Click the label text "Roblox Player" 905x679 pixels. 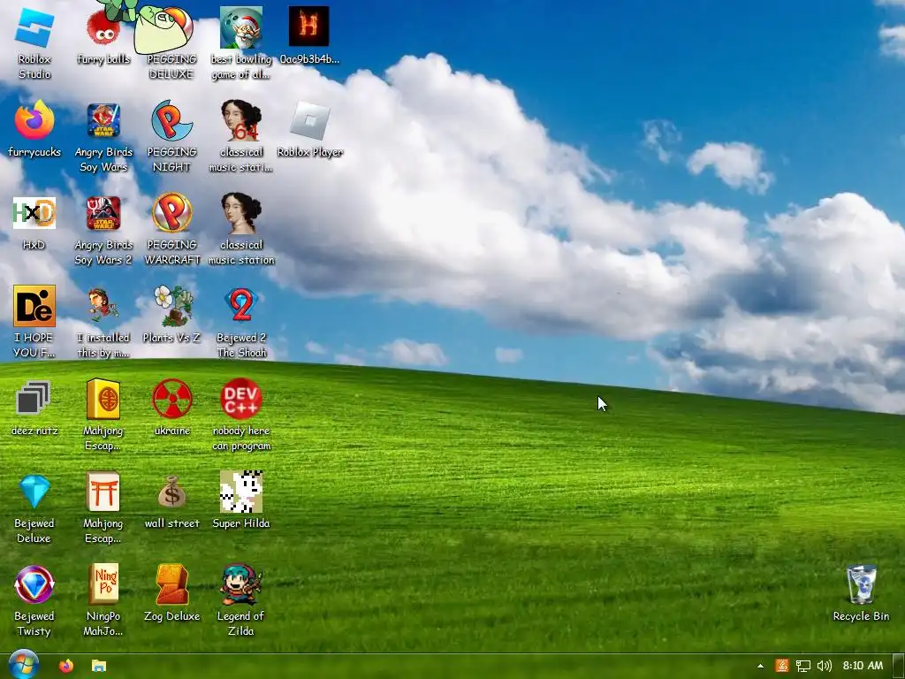[310, 152]
